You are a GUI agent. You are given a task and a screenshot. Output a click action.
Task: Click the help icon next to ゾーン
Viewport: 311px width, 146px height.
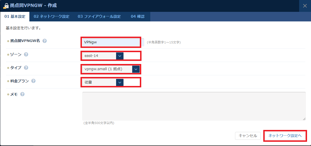[26, 54]
